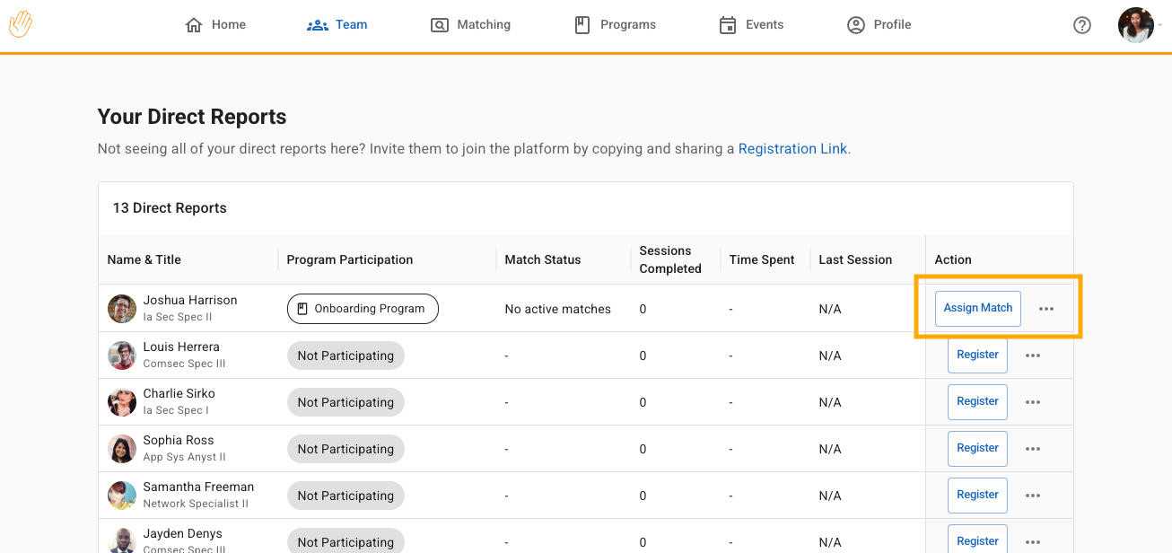Open more options for Joshua Harrison

[x=1046, y=309]
